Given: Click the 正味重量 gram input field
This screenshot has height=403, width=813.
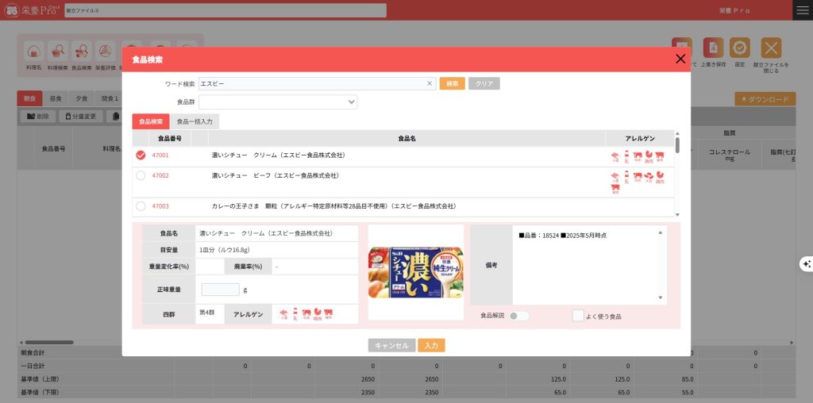Looking at the screenshot, I should pyautogui.click(x=221, y=290).
